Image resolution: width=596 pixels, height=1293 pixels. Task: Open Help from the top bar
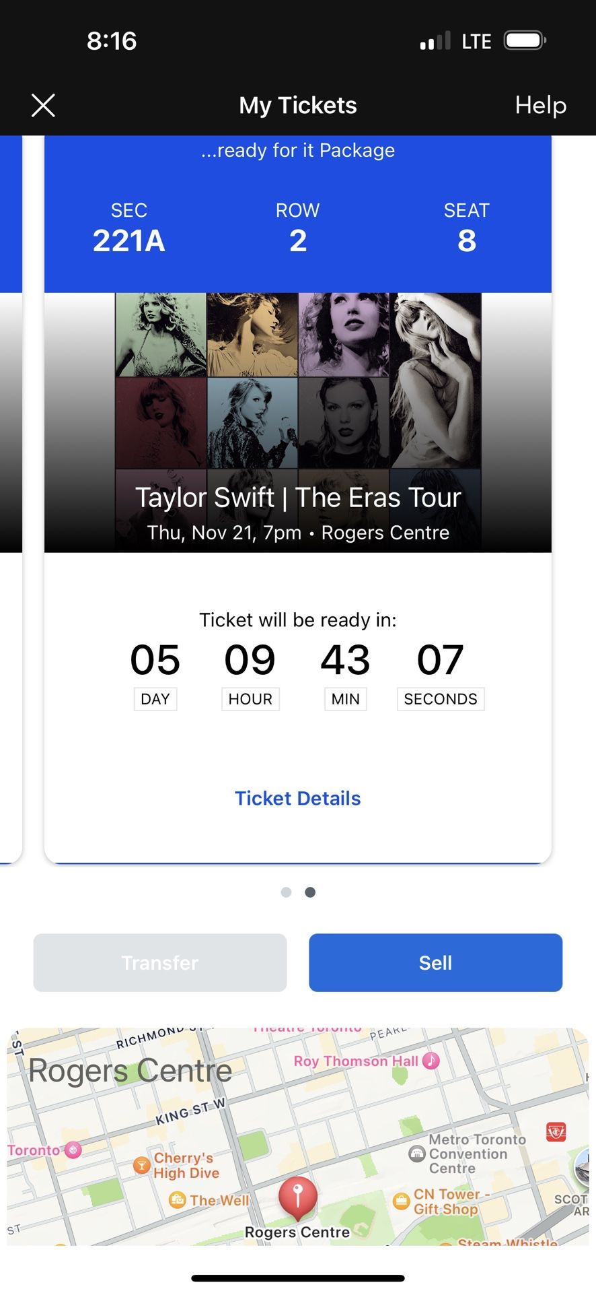tap(539, 105)
